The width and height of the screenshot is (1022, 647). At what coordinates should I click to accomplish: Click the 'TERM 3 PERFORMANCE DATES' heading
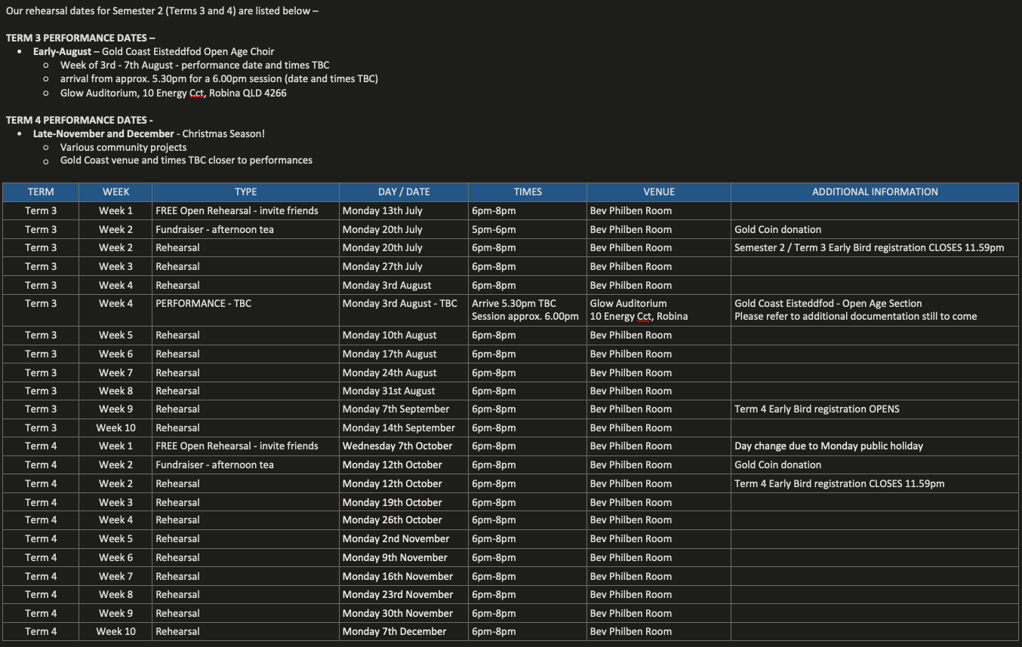[x=80, y=38]
